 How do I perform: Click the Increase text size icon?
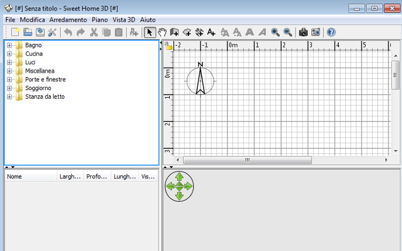pos(225,32)
